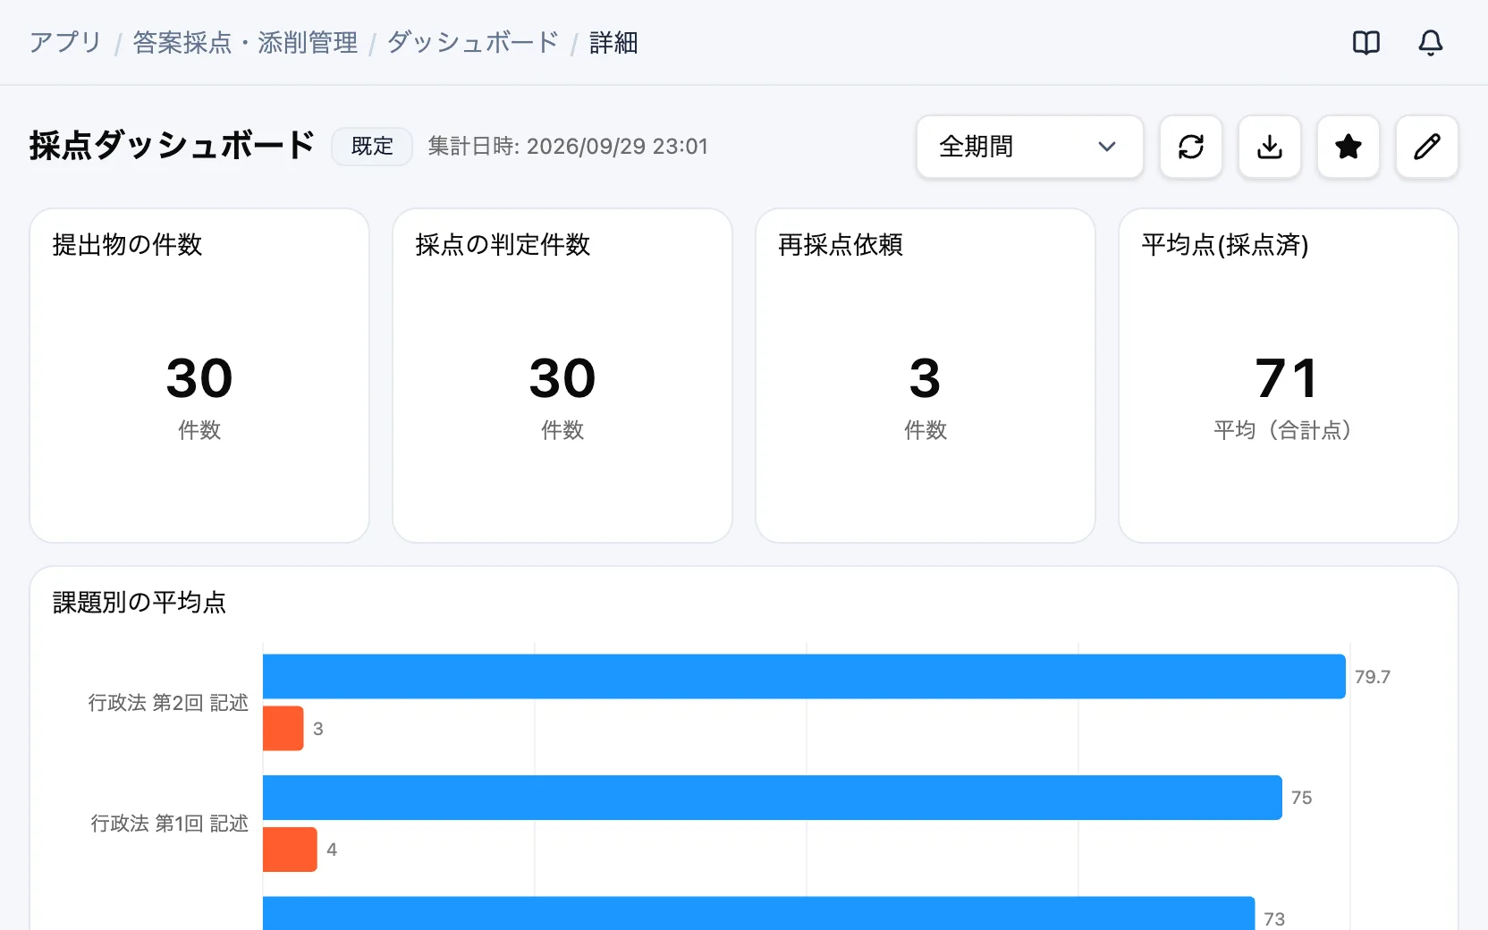Select 行政法 第1回 記述 axis label
This screenshot has width=1488, height=930.
169,824
